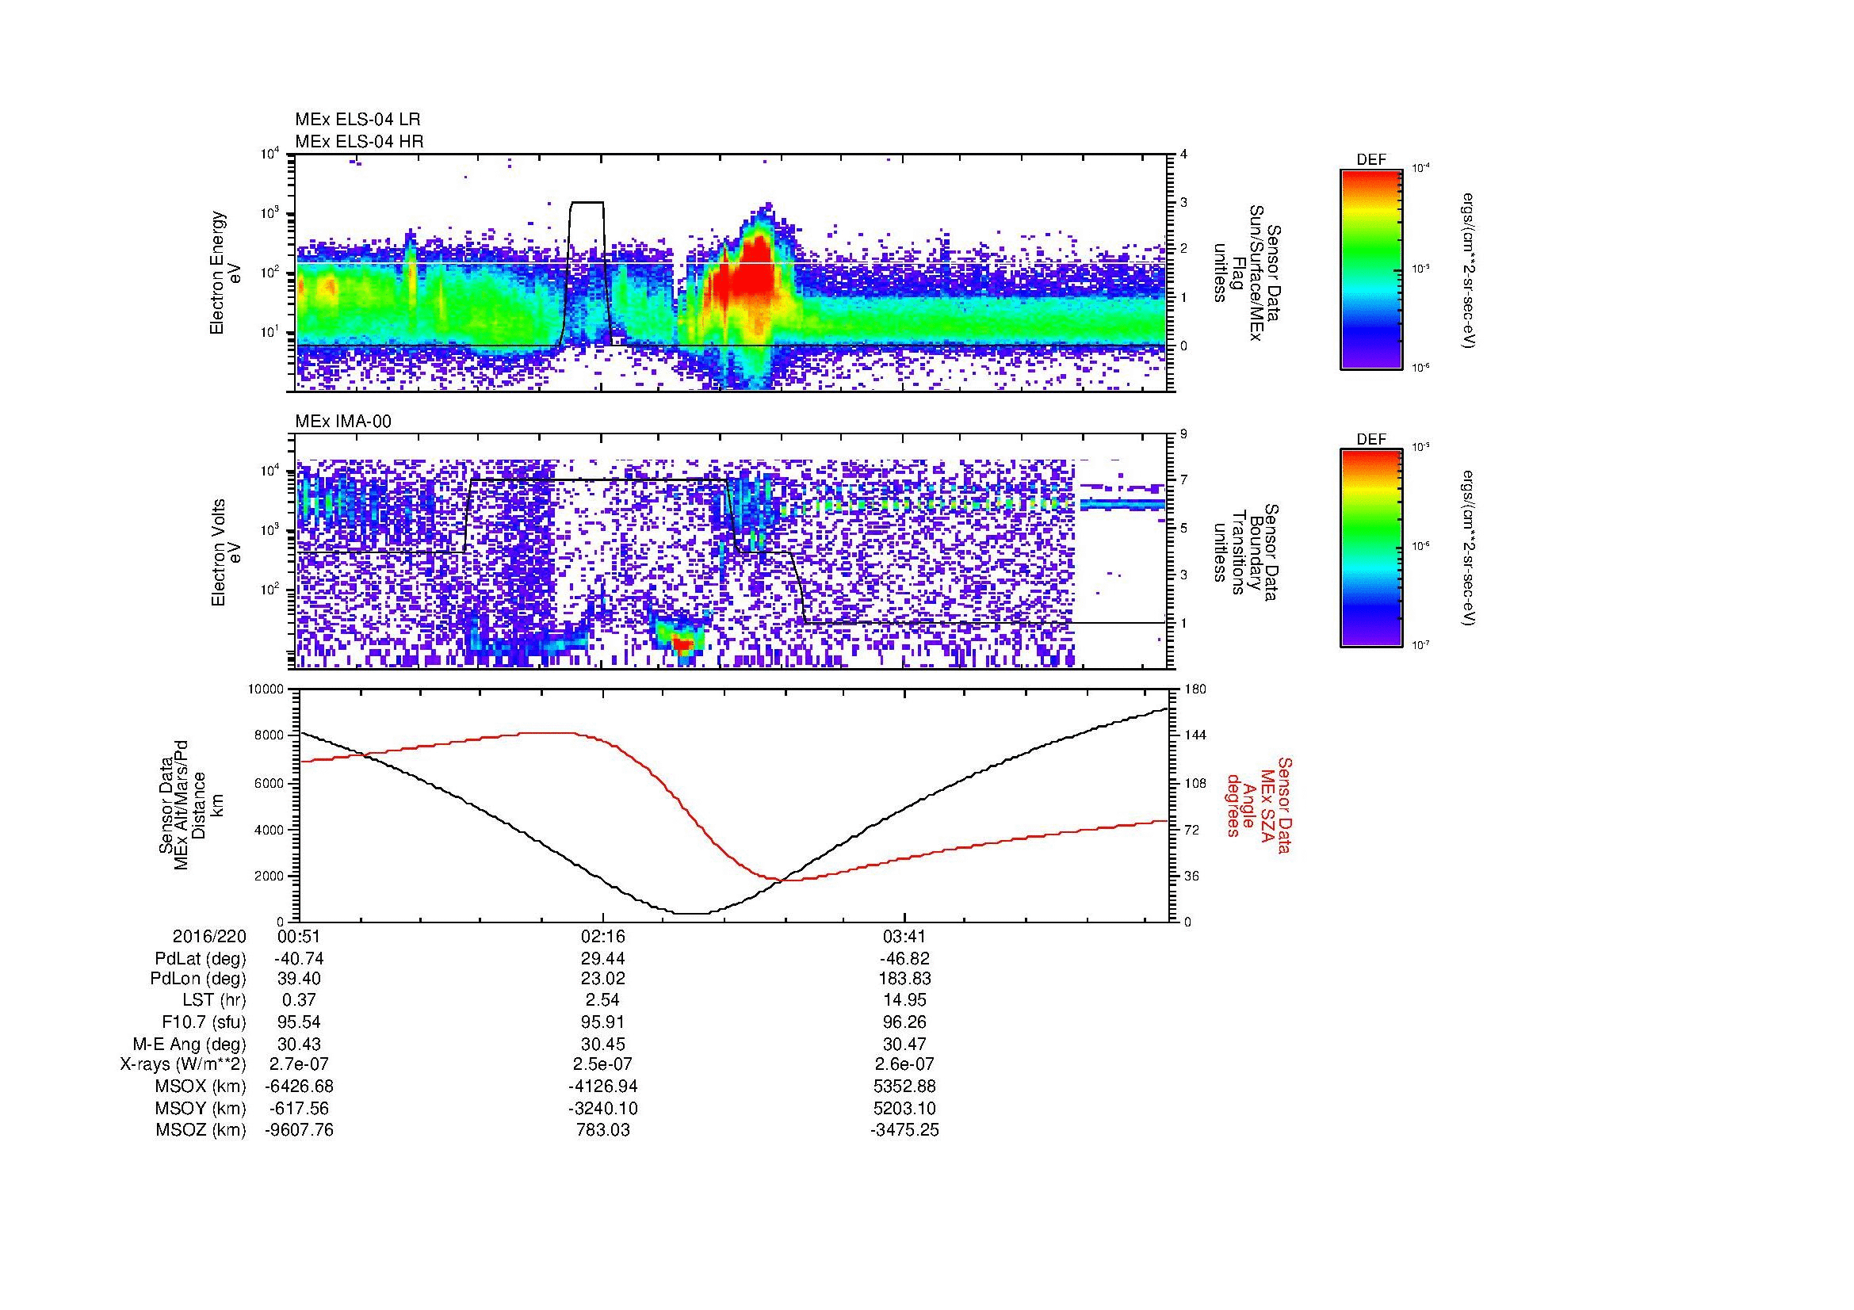Viewport: 1854px width, 1310px height.
Task: Click the time tick label '02:16'
Action: [602, 936]
